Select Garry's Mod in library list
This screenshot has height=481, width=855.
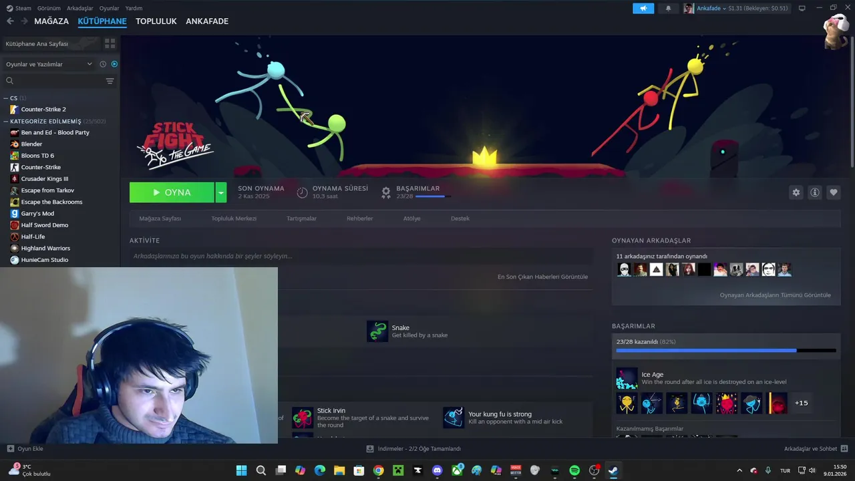click(x=37, y=214)
